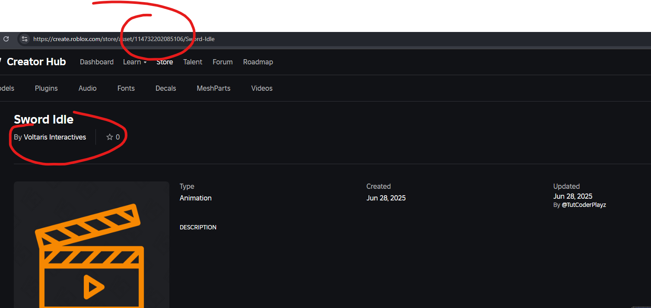Switch to the Audio category tab

pyautogui.click(x=88, y=88)
